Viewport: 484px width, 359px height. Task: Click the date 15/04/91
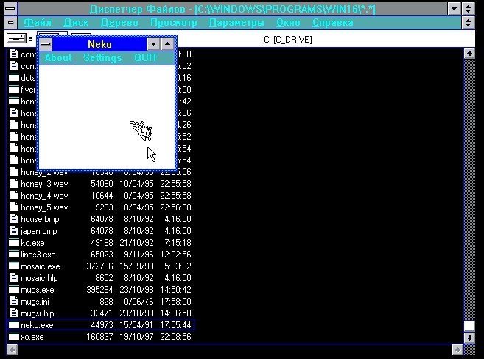[x=136, y=325]
